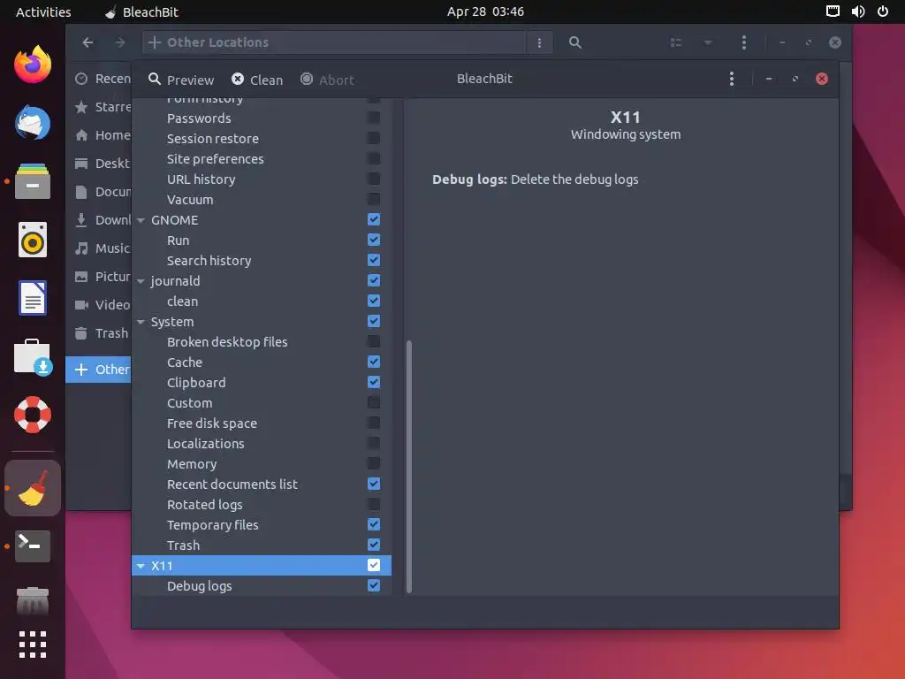The image size is (905, 679).
Task: Uncheck the Cache checkbox
Action: coord(374,362)
